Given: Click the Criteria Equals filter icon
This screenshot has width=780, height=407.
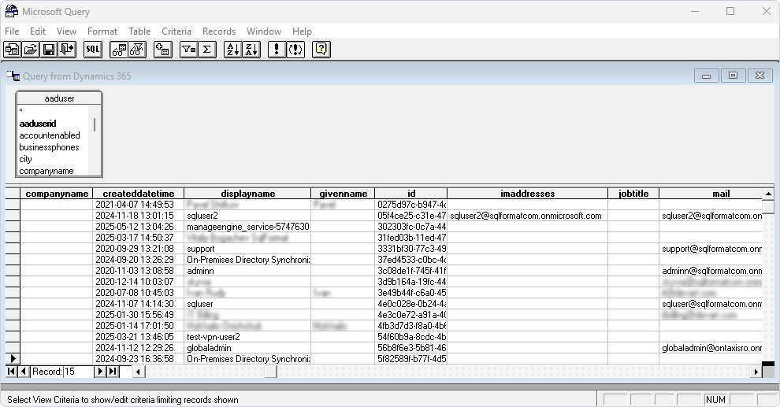Looking at the screenshot, I should coord(188,49).
